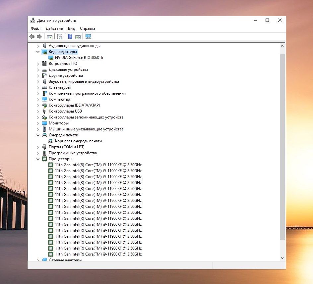The width and height of the screenshot is (313, 284).
Task: Maximize the Диспетчер устройств window
Action: pos(267,20)
